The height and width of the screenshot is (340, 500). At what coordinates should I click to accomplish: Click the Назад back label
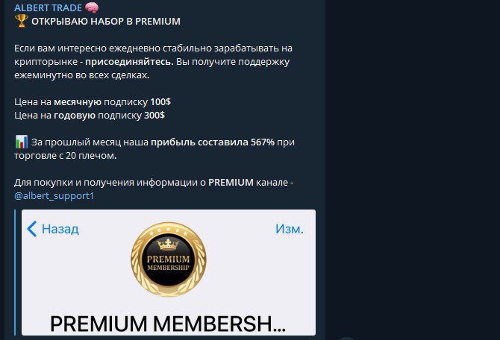point(60,229)
